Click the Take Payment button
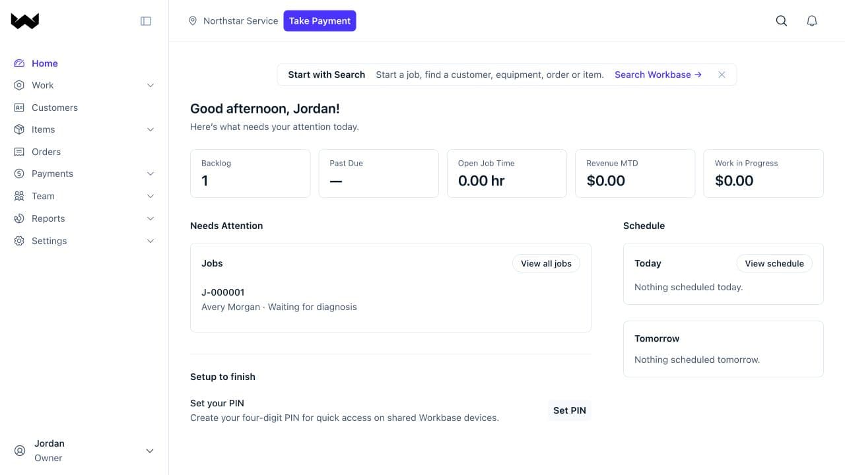The image size is (845, 475). coord(320,21)
